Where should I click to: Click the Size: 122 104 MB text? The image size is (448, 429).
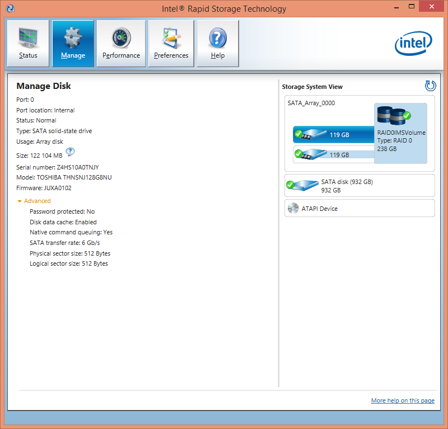(39, 155)
